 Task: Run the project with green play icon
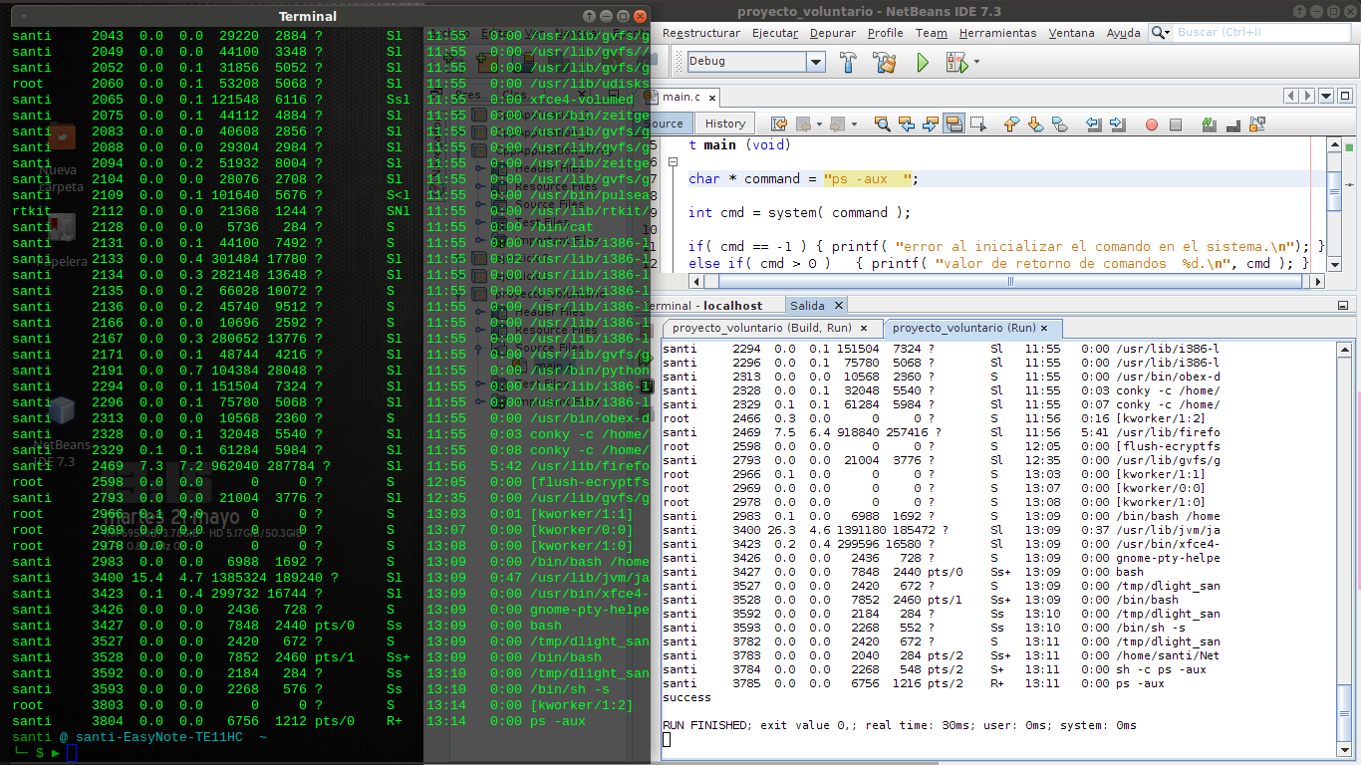pos(923,62)
